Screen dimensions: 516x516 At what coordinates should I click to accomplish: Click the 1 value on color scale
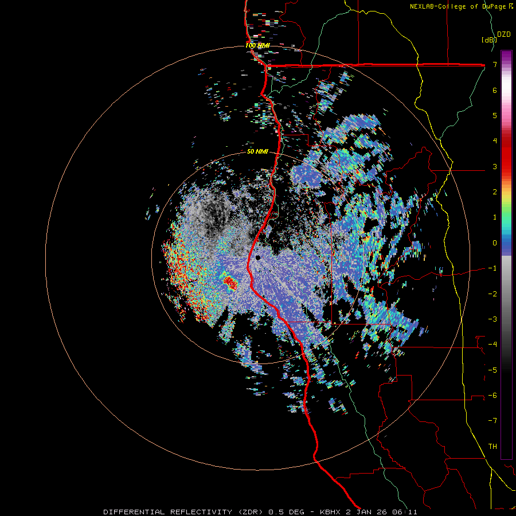[x=495, y=217]
